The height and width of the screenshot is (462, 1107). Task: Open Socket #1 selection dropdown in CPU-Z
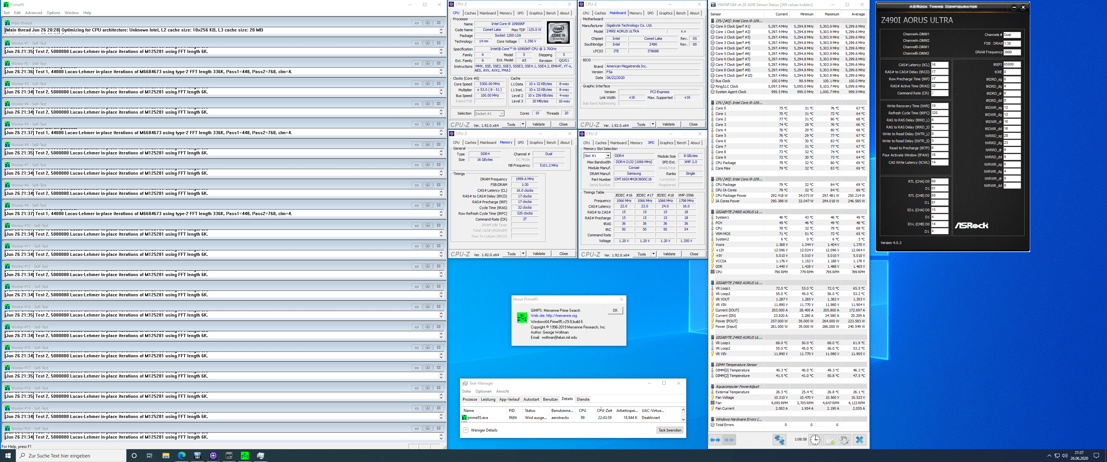(x=489, y=114)
